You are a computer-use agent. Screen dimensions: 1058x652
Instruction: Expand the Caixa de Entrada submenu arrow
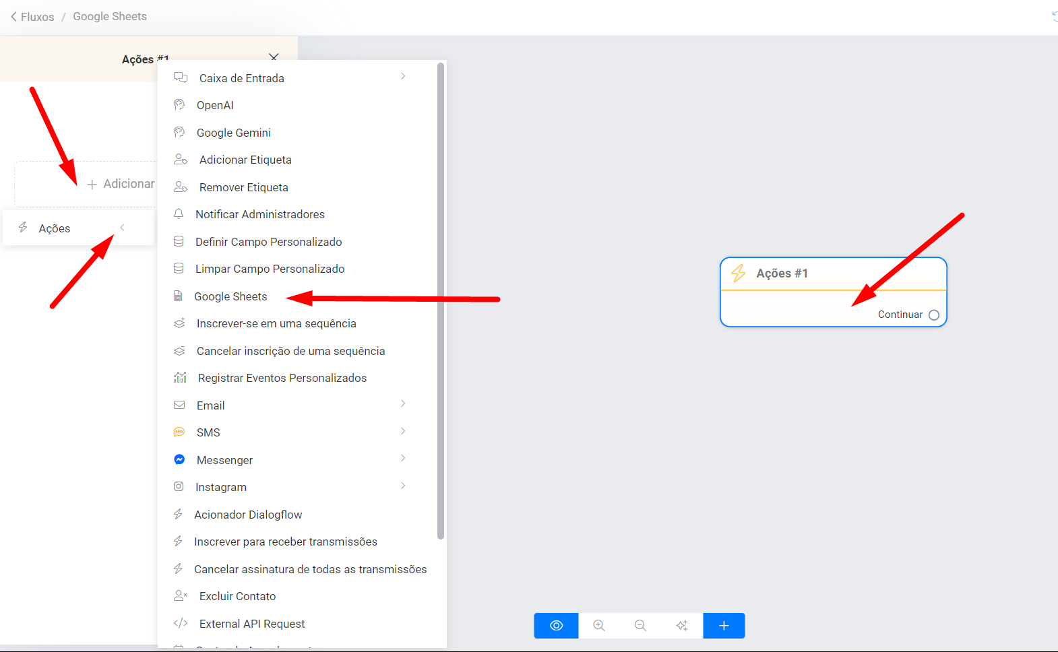[x=403, y=77]
